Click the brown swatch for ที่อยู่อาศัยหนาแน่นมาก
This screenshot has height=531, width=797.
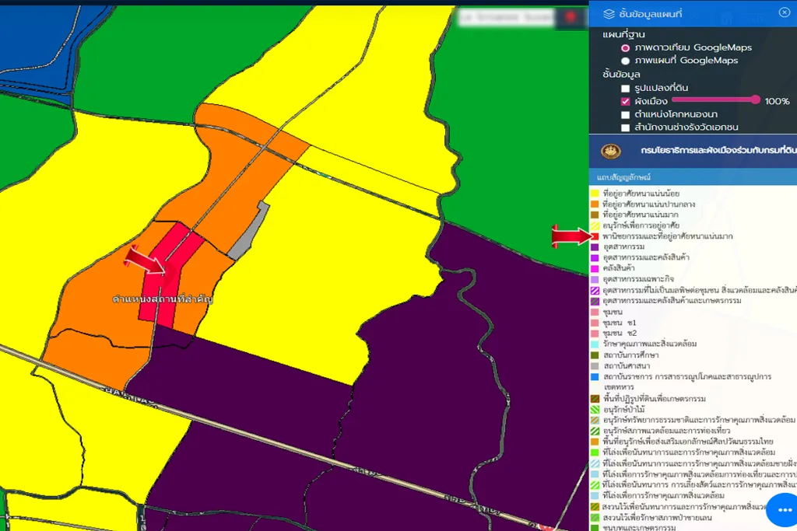pos(594,215)
